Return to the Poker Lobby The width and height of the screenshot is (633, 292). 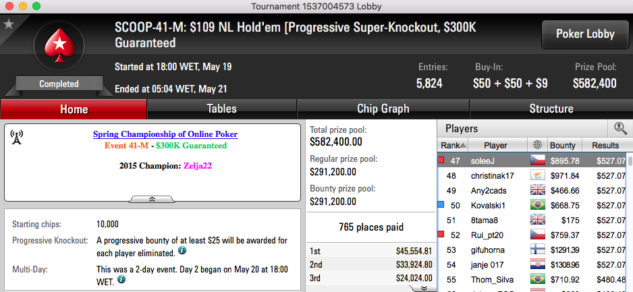[585, 34]
